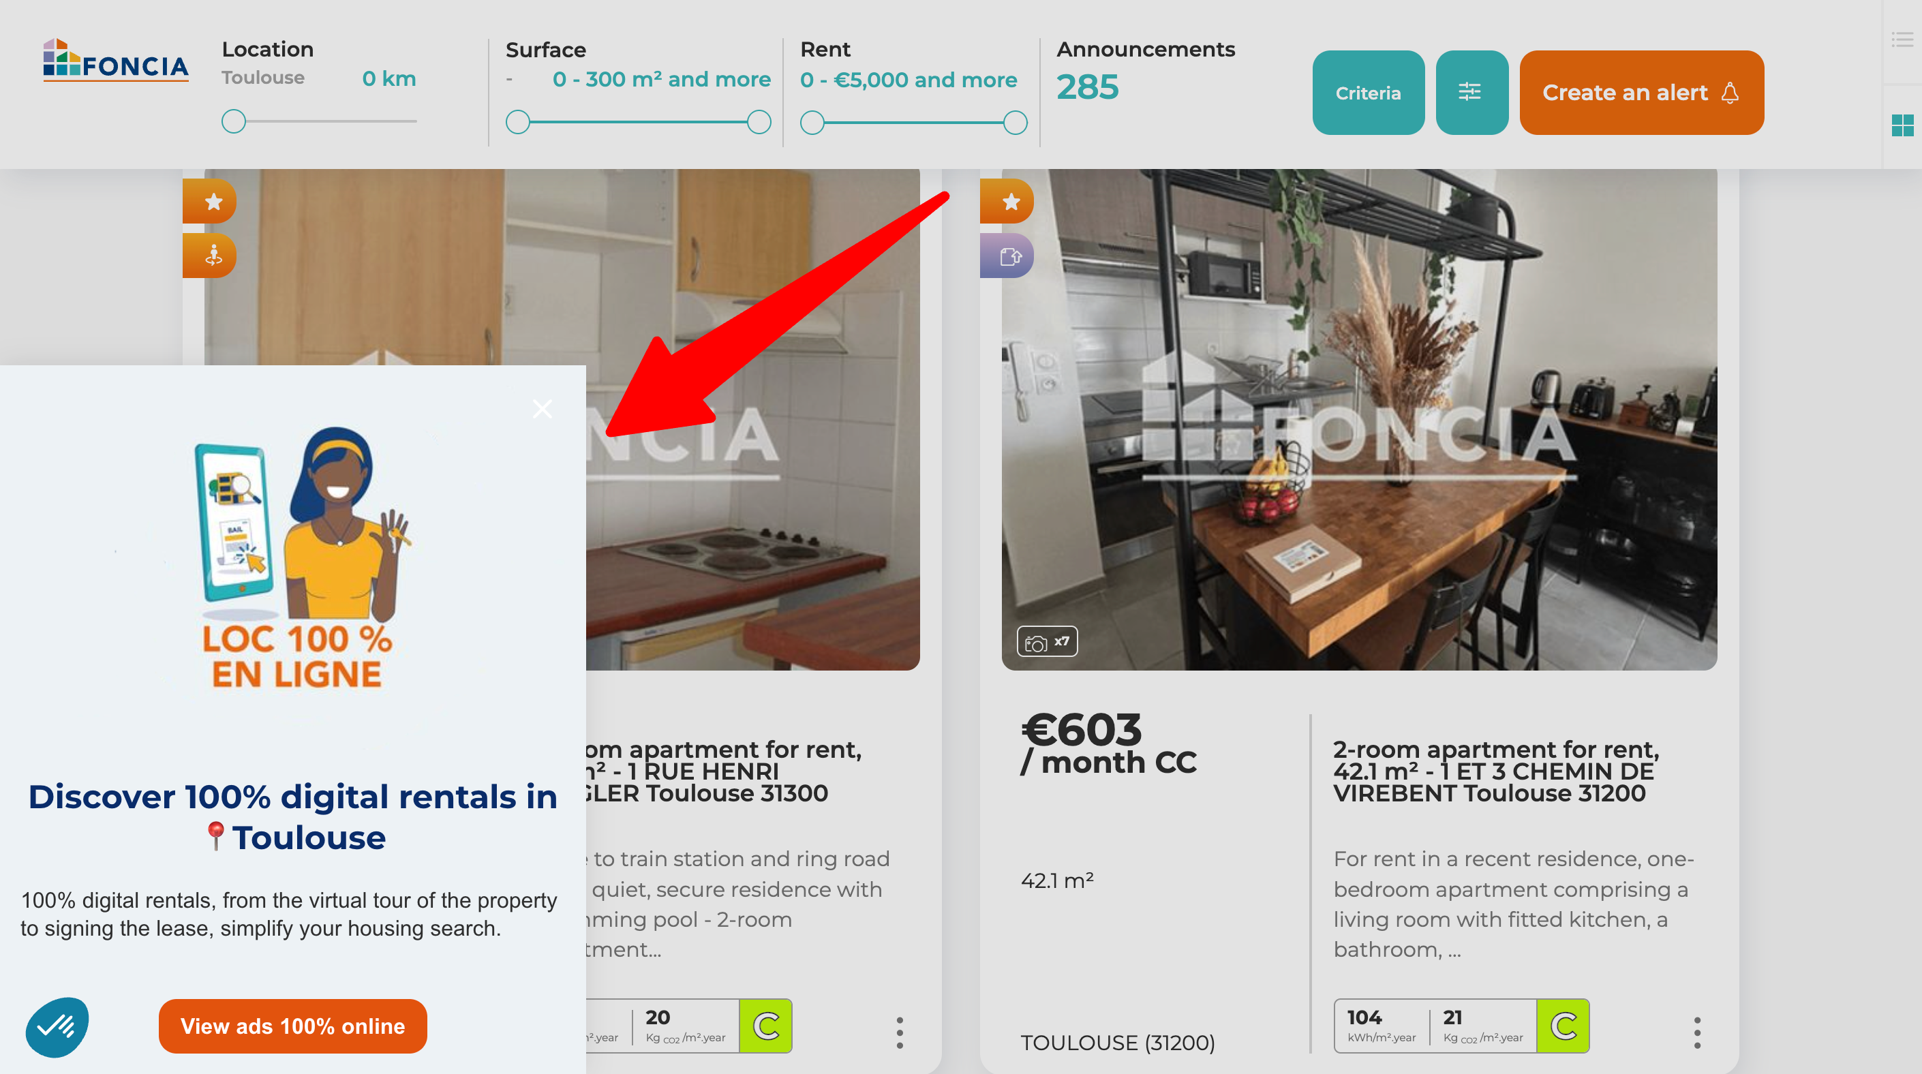Switch to grid view icon

pos(1902,125)
